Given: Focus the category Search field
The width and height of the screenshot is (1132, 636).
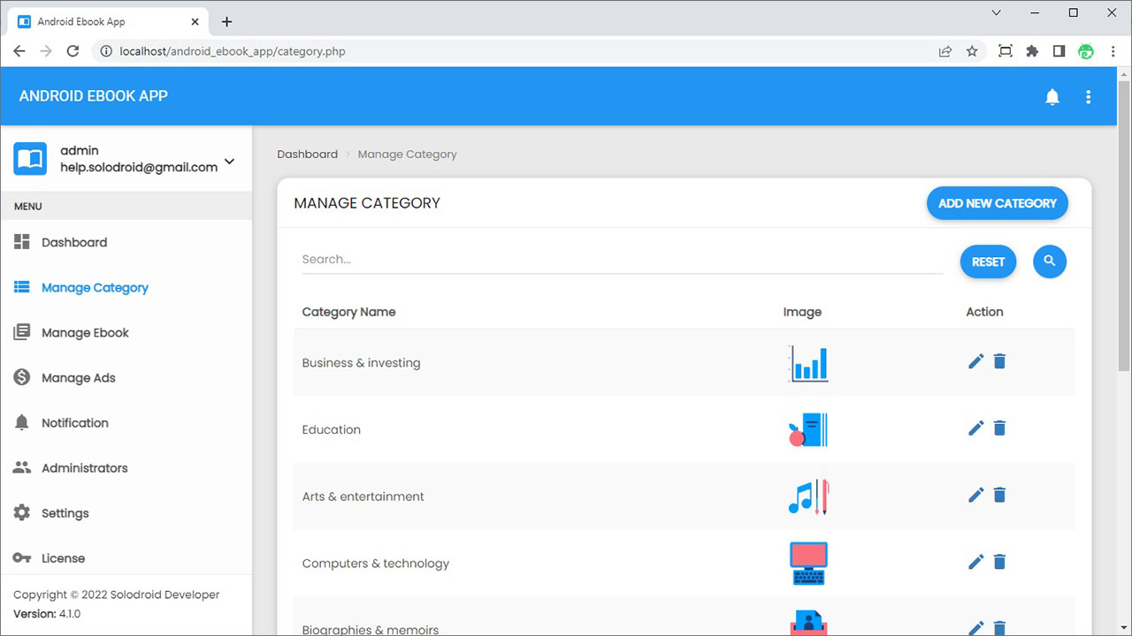Looking at the screenshot, I should click(622, 260).
